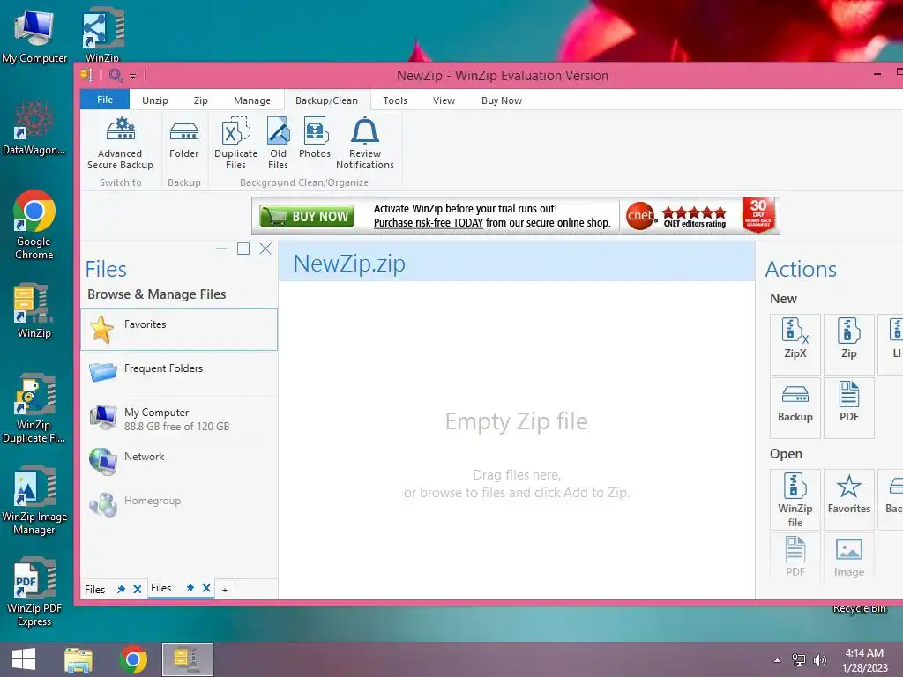
Task: Open network status tray icon
Action: coord(799,660)
